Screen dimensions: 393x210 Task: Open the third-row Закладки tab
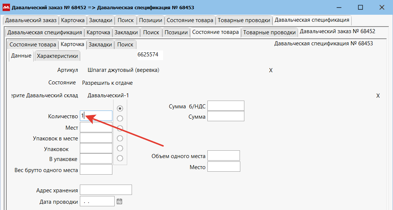coord(100,45)
